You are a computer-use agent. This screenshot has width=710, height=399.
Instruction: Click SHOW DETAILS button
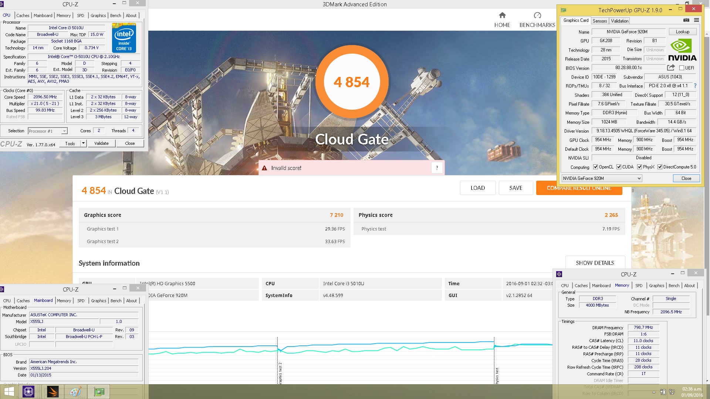(x=595, y=263)
